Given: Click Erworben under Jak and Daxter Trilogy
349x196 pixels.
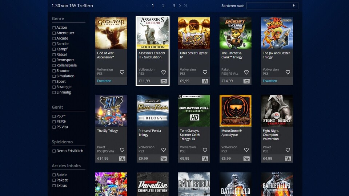Looking at the screenshot, I should coord(270,81).
